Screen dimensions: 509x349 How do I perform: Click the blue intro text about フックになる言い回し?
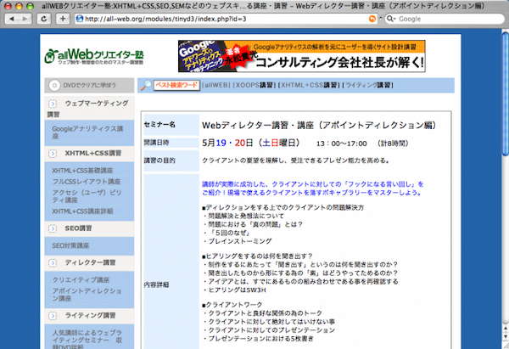click(313, 189)
